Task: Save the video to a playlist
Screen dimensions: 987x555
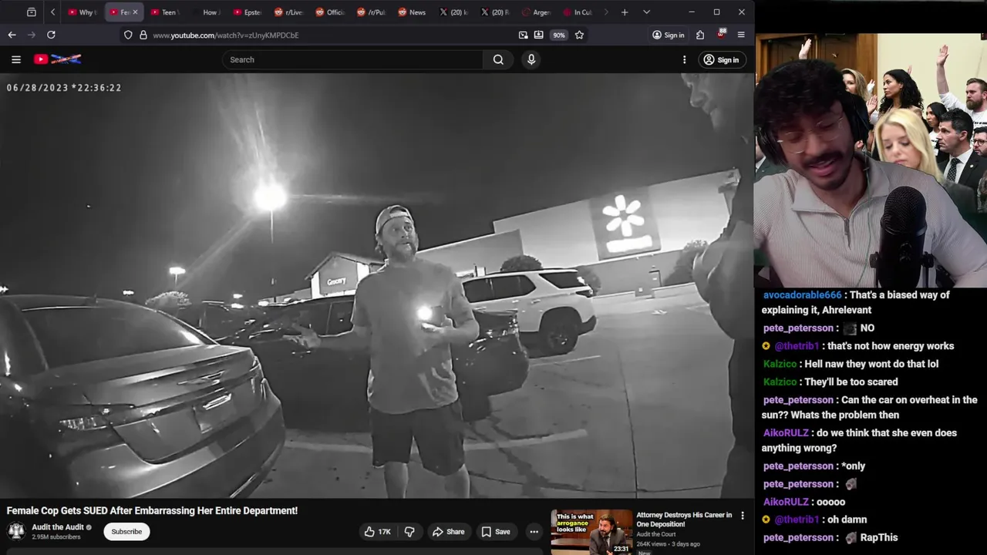Action: (x=495, y=532)
